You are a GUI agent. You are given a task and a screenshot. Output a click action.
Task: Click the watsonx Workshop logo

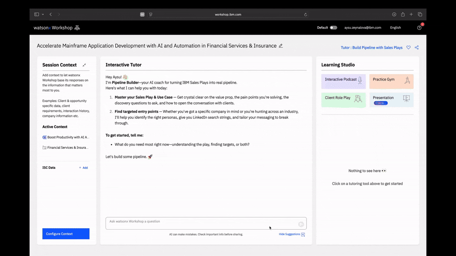click(53, 28)
